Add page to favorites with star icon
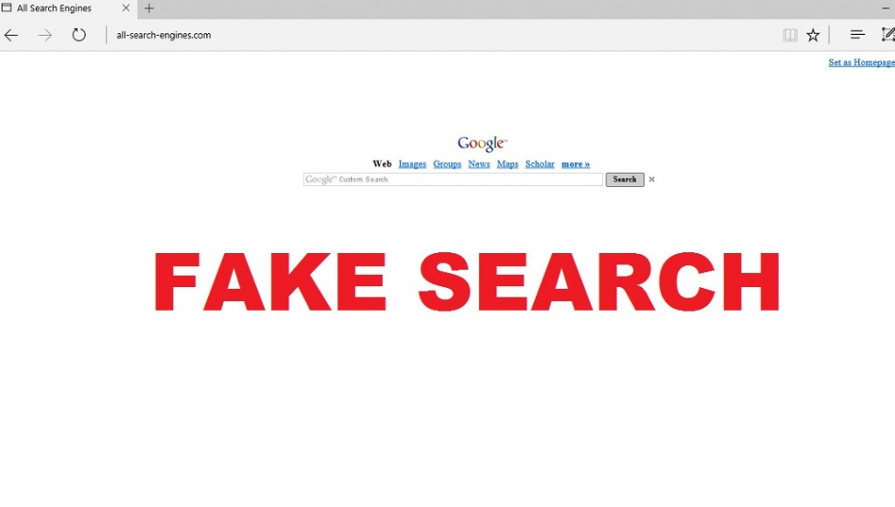895x507 pixels. tap(813, 35)
